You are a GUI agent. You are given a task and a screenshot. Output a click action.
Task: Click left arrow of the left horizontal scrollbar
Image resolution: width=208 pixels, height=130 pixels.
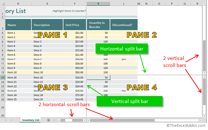[59, 120]
